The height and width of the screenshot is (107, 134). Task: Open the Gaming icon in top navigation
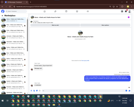[x=88, y=11]
